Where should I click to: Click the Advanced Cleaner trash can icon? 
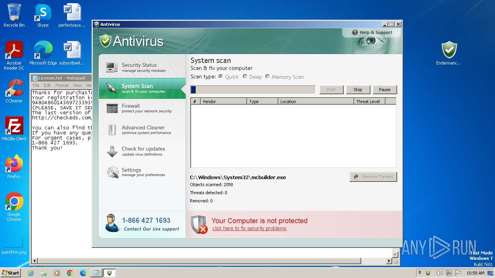(x=112, y=130)
